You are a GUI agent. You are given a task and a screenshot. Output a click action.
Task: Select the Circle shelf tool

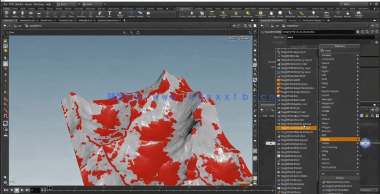[63, 14]
